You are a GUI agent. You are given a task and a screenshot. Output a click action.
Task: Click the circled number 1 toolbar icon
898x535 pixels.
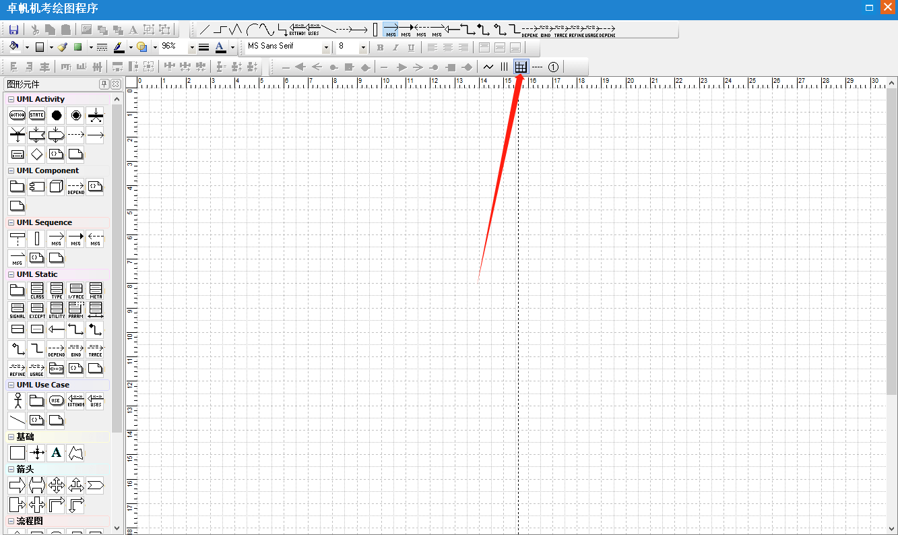tap(553, 67)
